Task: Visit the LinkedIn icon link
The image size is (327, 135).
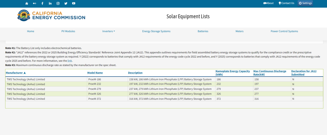Action: click(50, 3)
